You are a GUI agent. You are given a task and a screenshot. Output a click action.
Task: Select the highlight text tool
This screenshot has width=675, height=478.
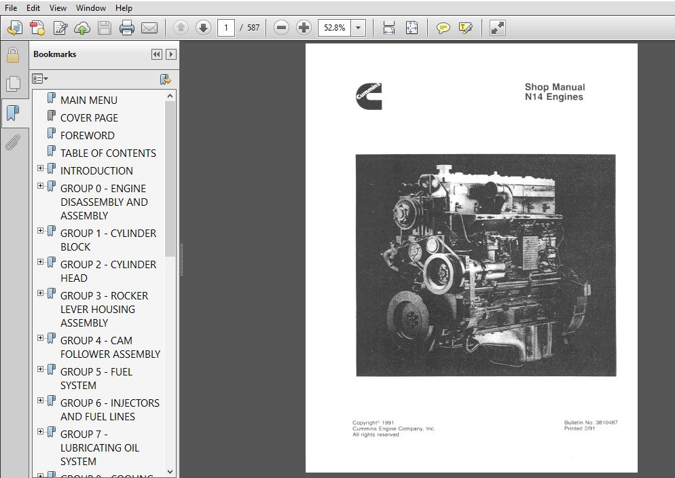coord(466,28)
